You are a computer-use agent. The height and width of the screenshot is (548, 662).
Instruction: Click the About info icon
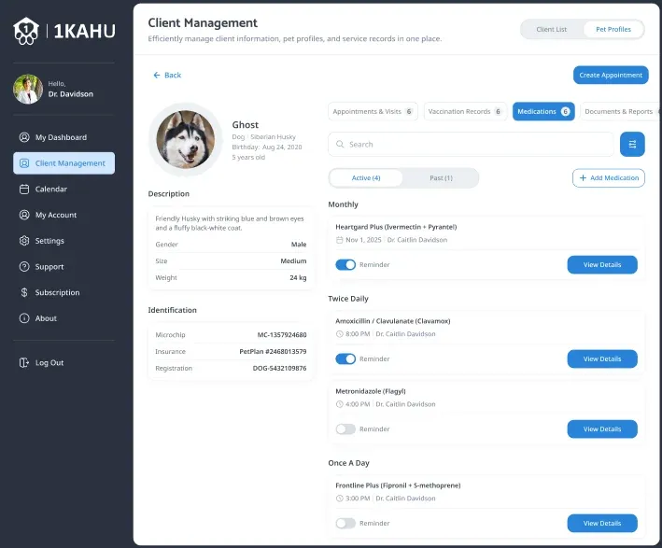pyautogui.click(x=24, y=318)
